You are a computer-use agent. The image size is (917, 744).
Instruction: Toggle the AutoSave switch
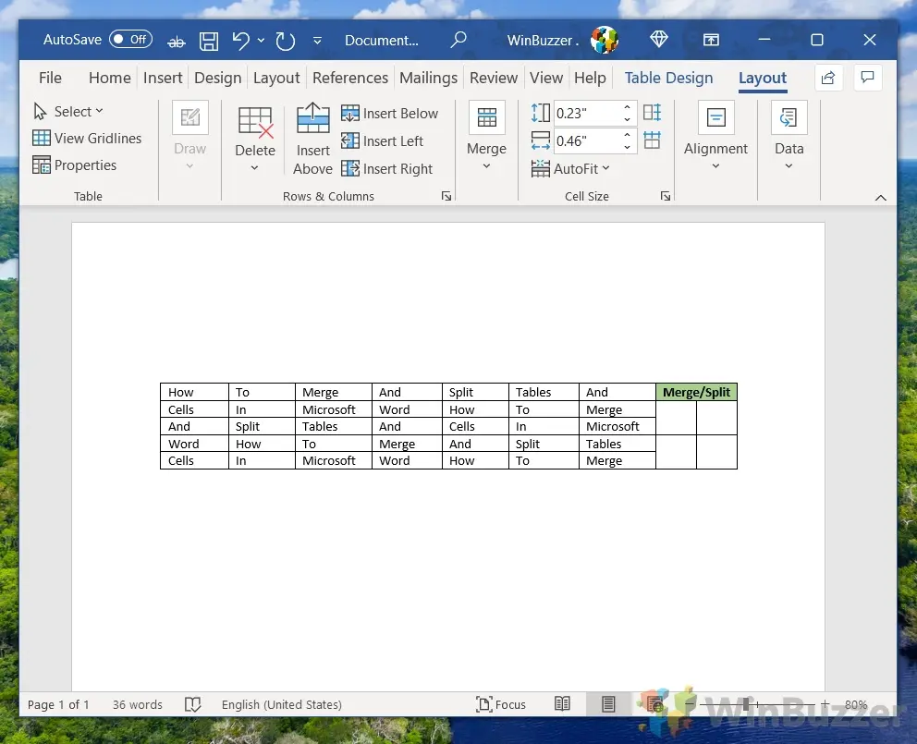(x=130, y=40)
